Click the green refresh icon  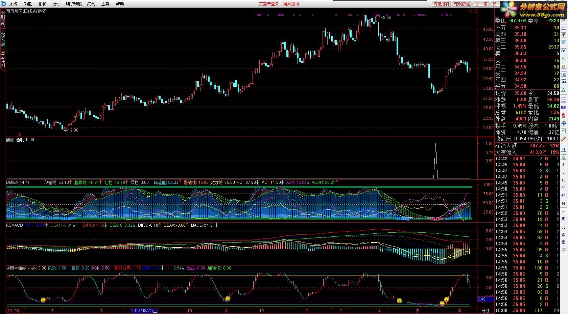click(564, 157)
